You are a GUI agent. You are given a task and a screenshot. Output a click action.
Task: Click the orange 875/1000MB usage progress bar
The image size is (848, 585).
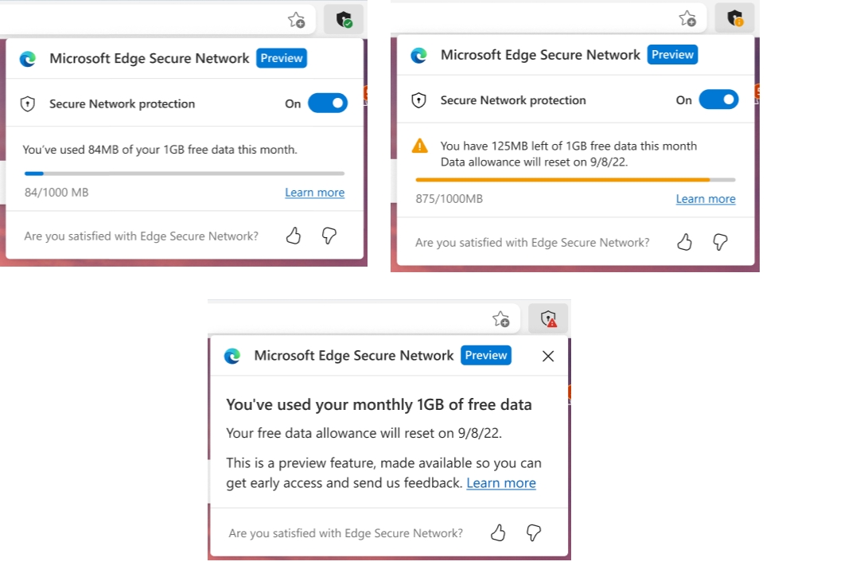[x=575, y=180]
